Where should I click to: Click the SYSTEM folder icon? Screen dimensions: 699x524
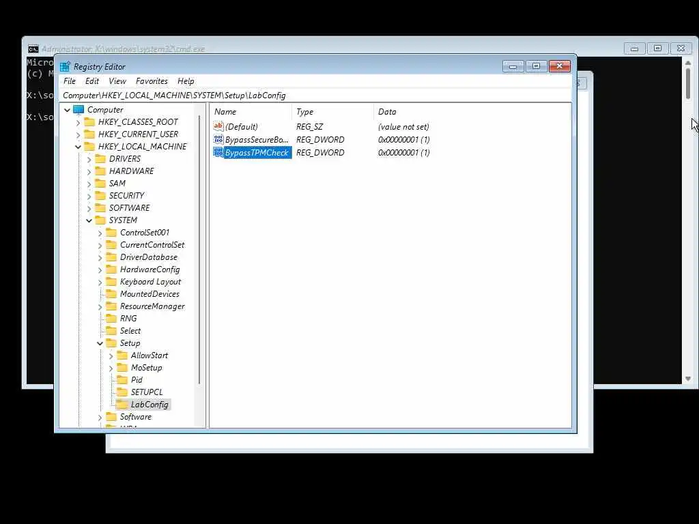(x=101, y=220)
